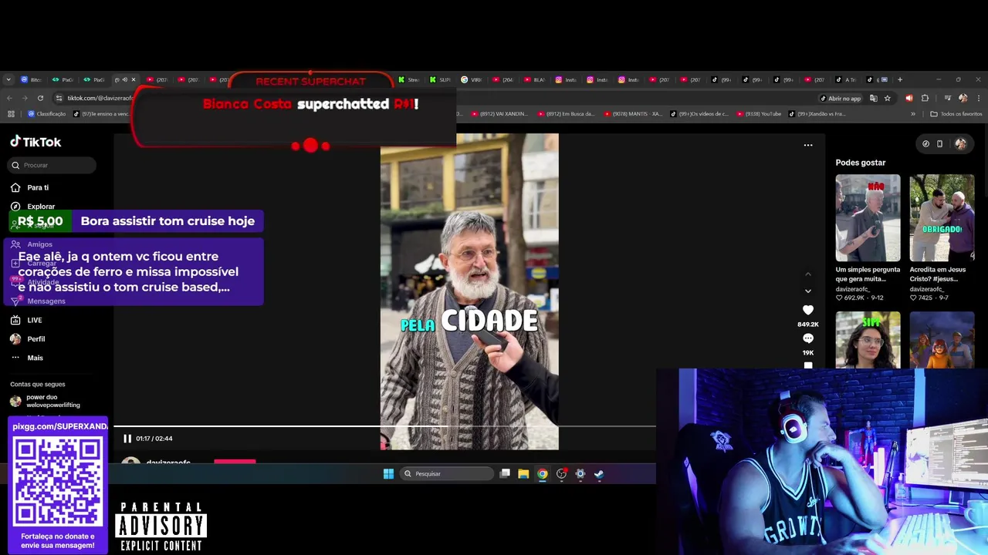Switch to the SUPI tab
988x555 pixels.
coord(440,79)
